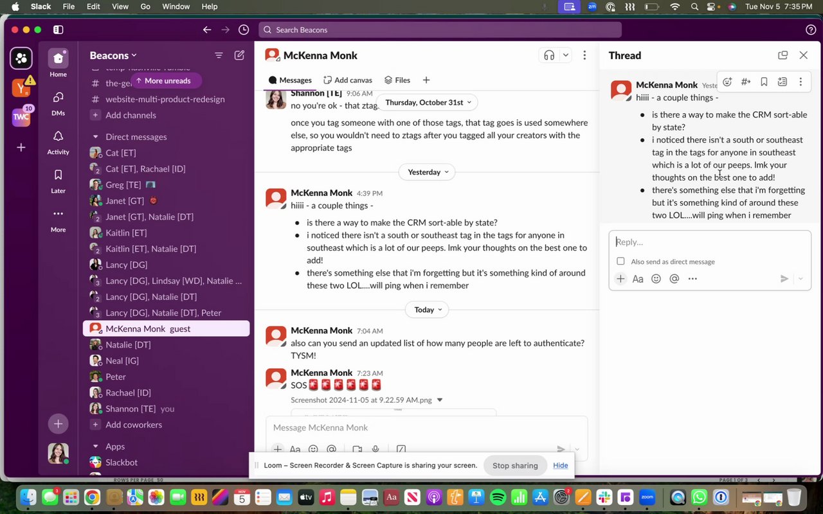Collapse the Direct messages section
The width and height of the screenshot is (823, 514).
96,137
